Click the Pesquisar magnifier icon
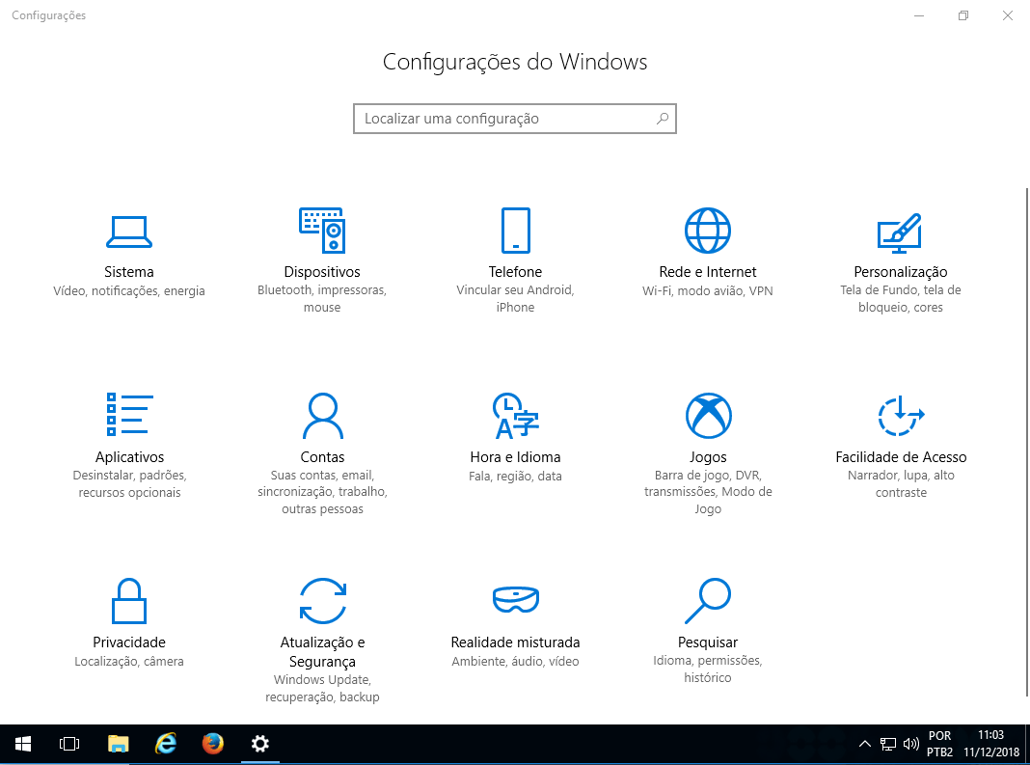The image size is (1030, 765). point(708,600)
